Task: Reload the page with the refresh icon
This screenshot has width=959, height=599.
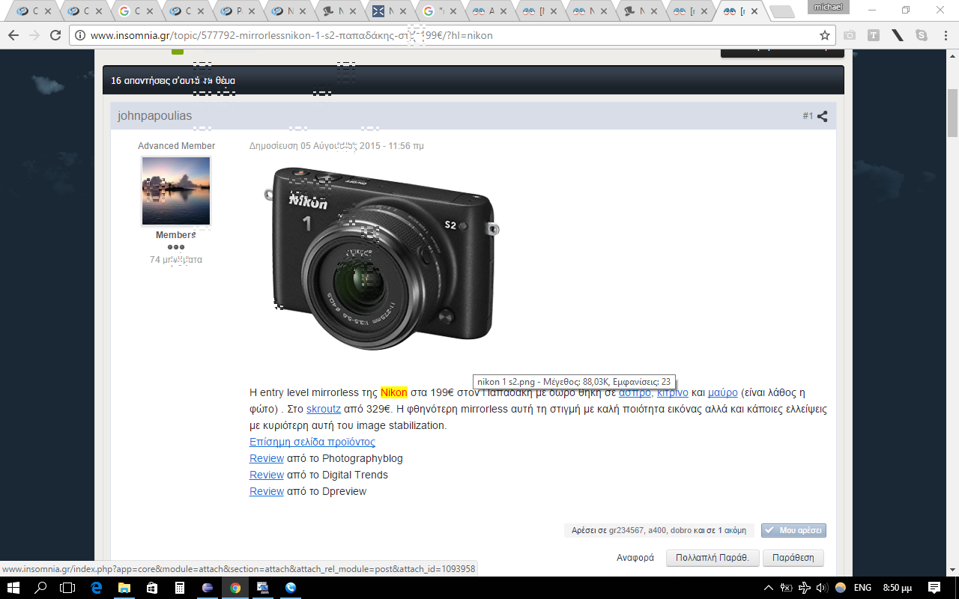Action: click(55, 36)
